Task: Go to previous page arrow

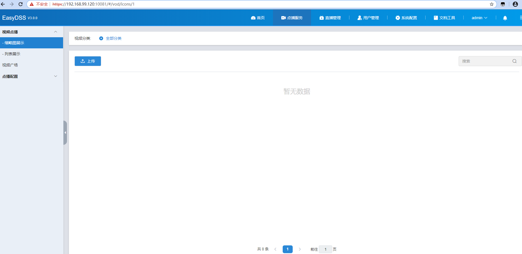Action: tap(275, 249)
